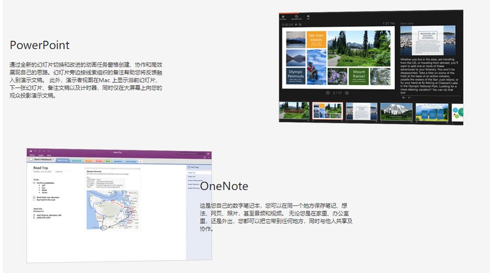
Task: Click the speaker notes paragraph
Action: (x=429, y=76)
